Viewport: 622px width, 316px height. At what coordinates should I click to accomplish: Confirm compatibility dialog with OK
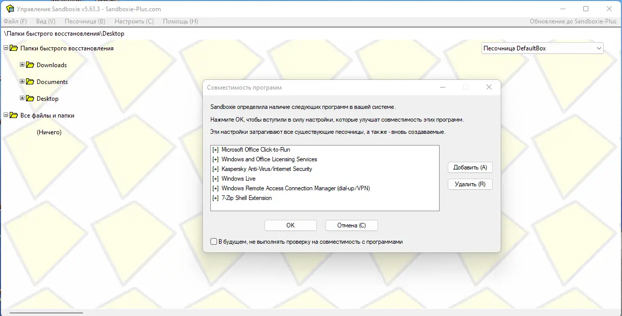[290, 225]
